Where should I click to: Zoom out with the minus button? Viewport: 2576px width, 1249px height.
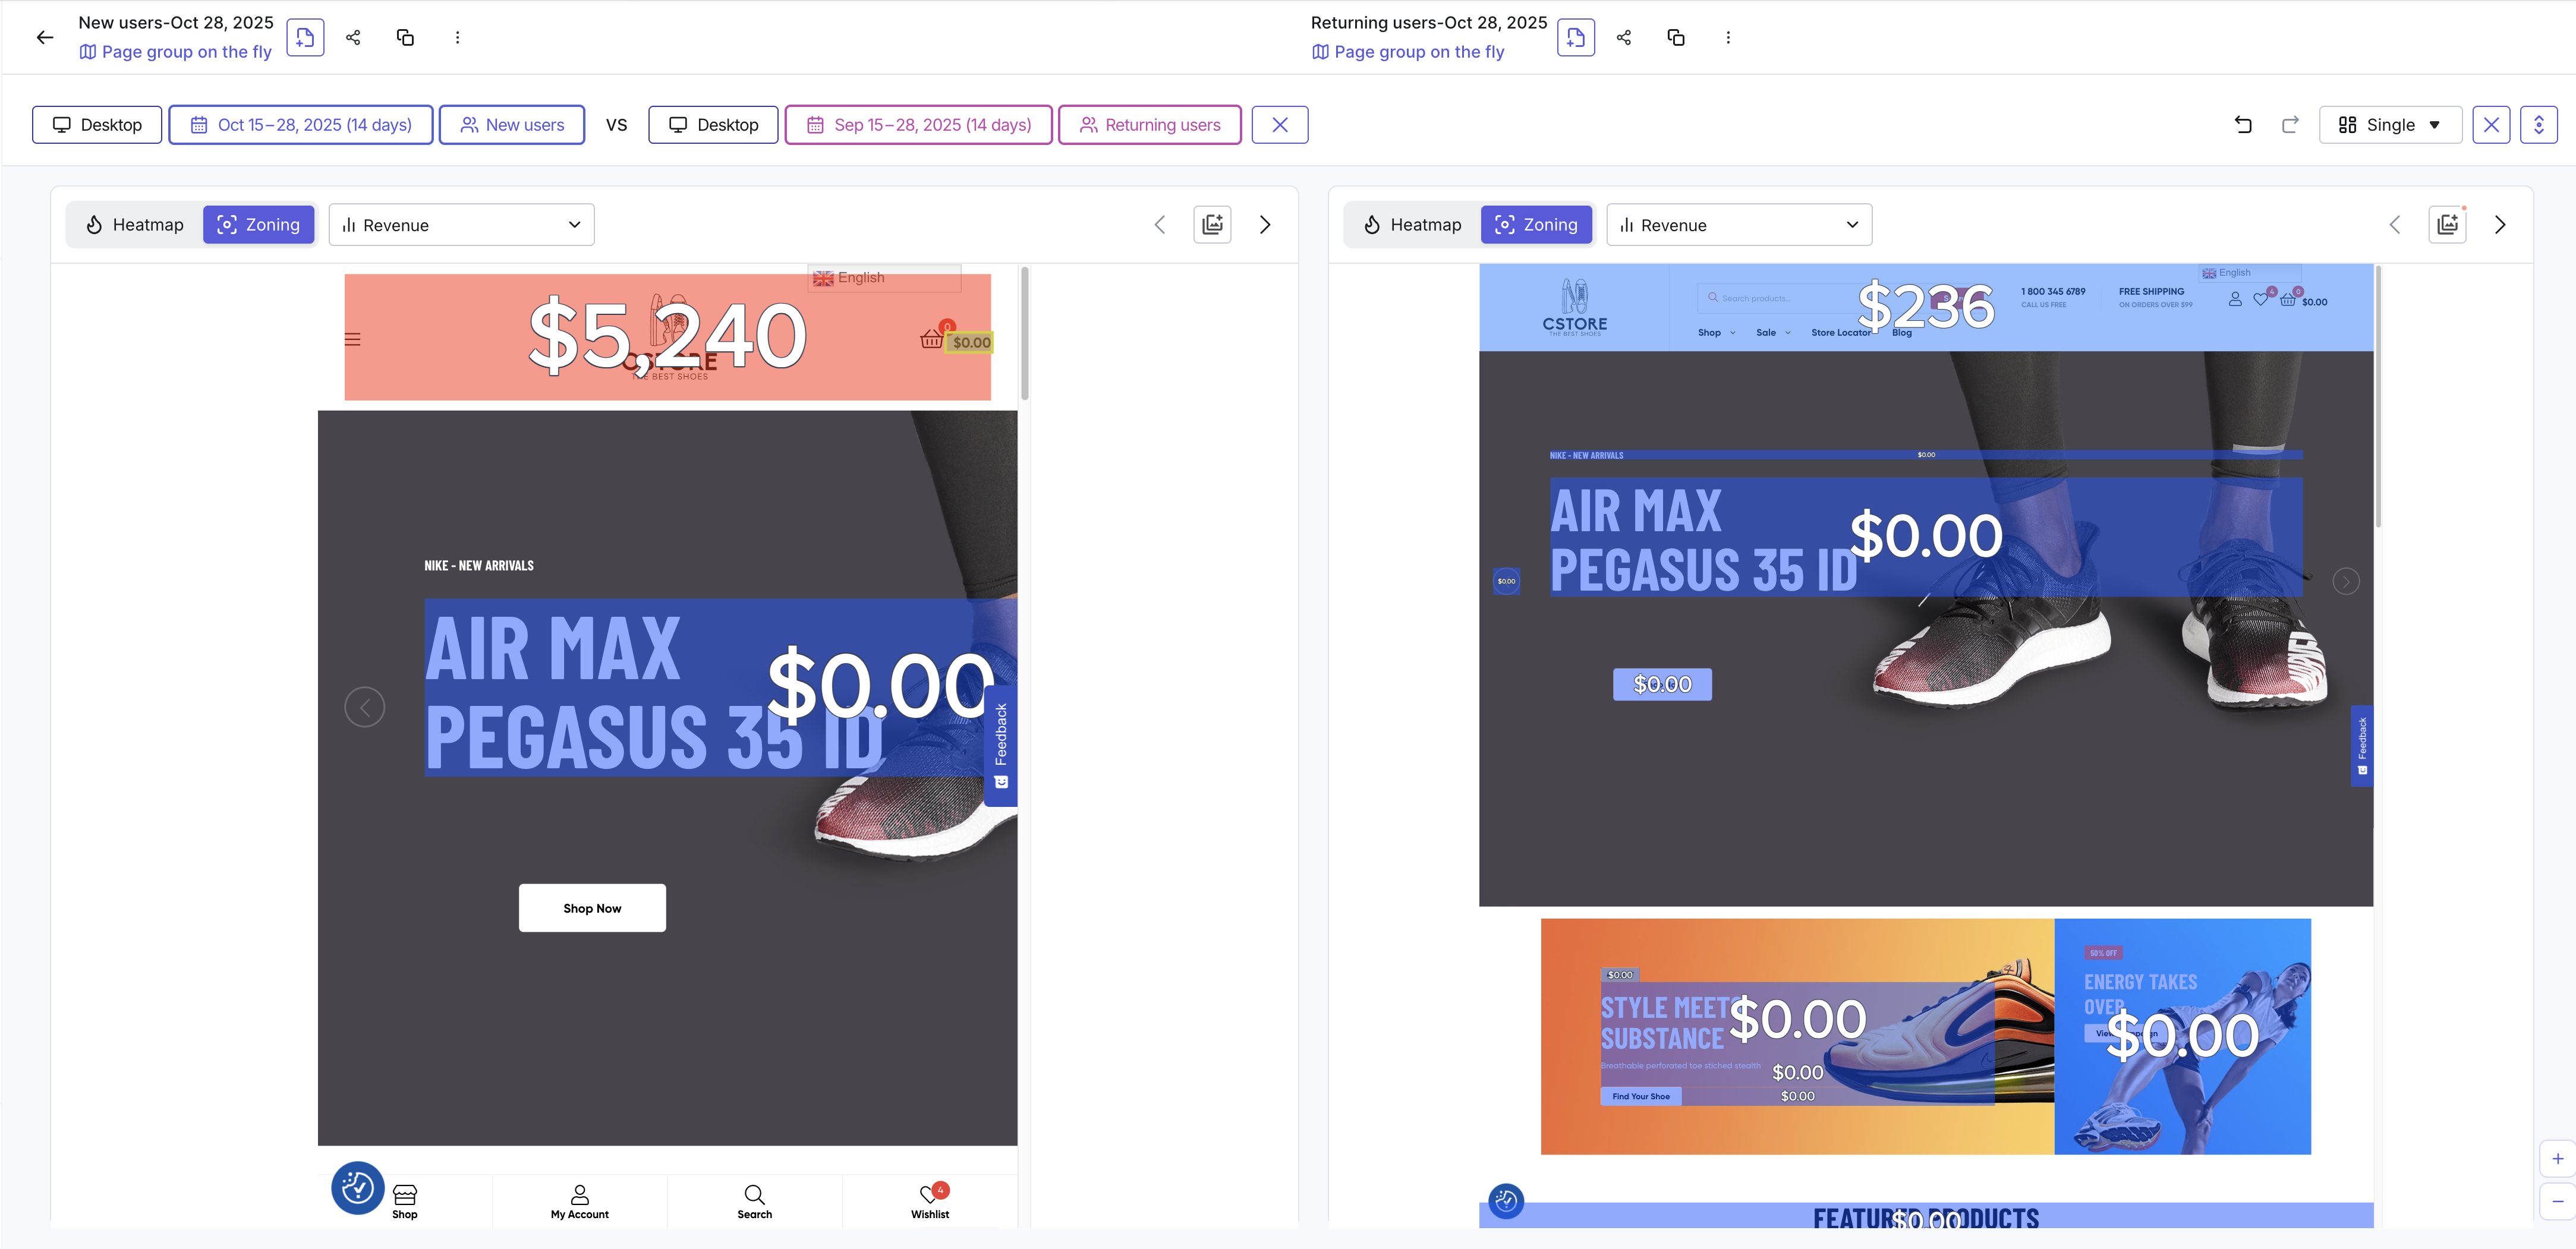tap(2558, 1201)
